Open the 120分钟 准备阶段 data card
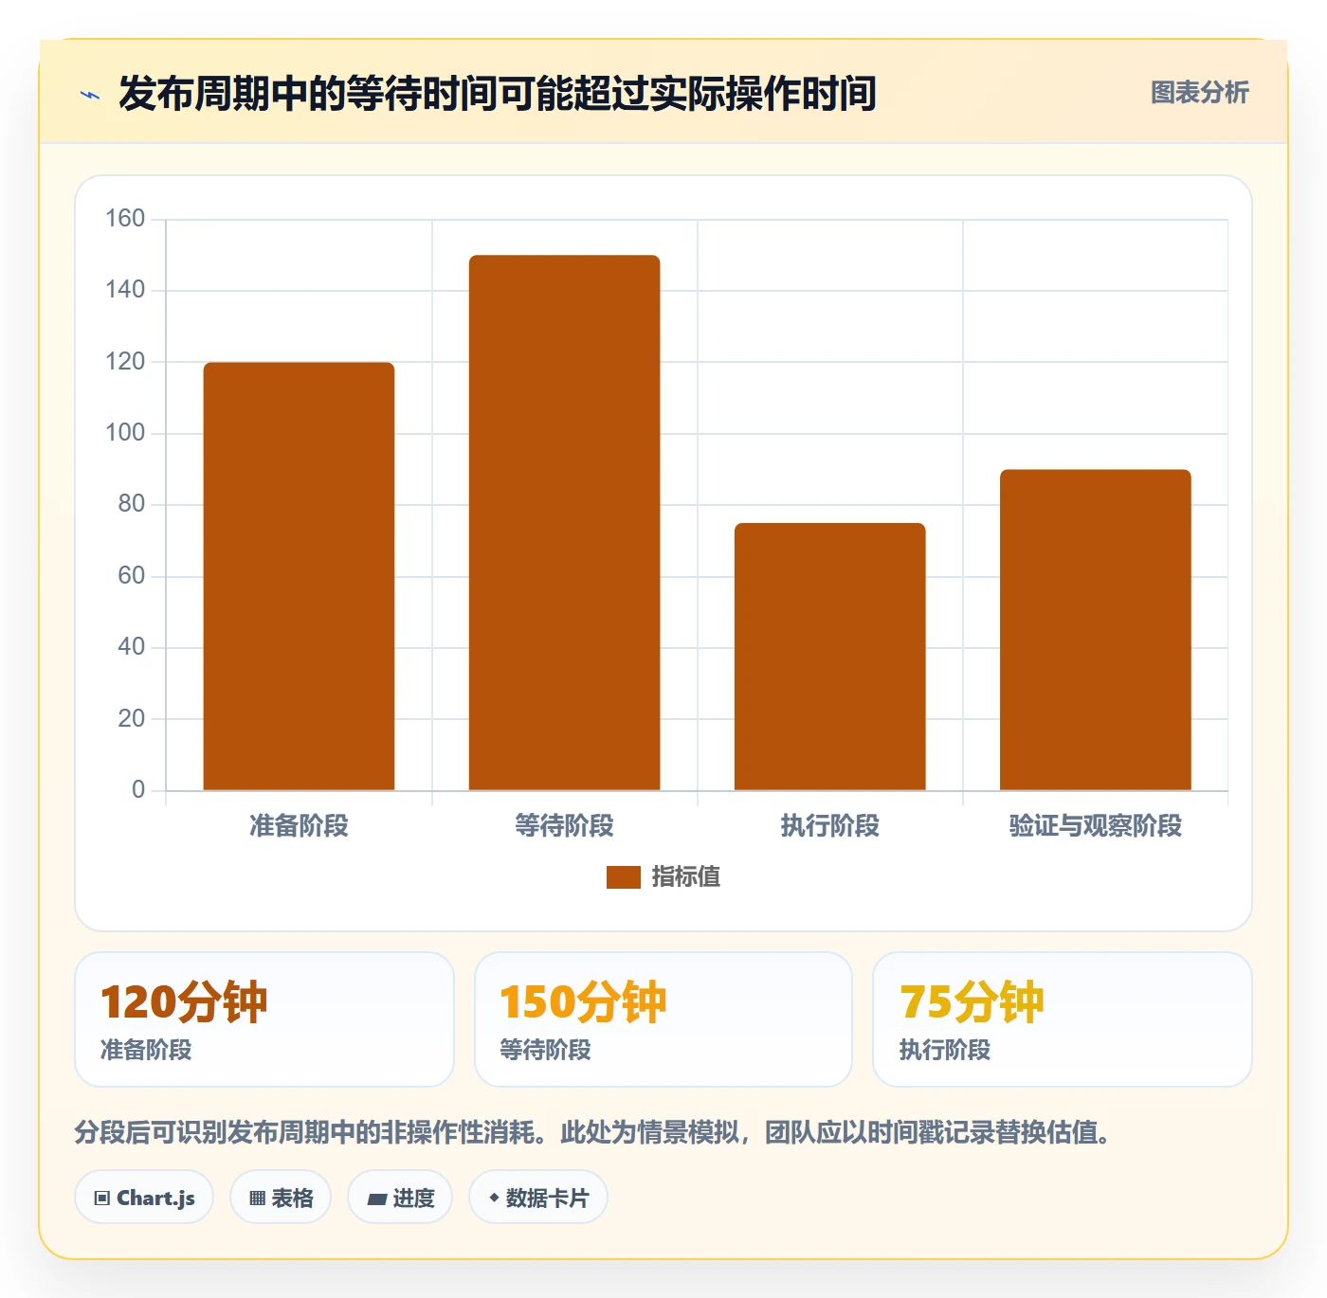 (264, 1019)
